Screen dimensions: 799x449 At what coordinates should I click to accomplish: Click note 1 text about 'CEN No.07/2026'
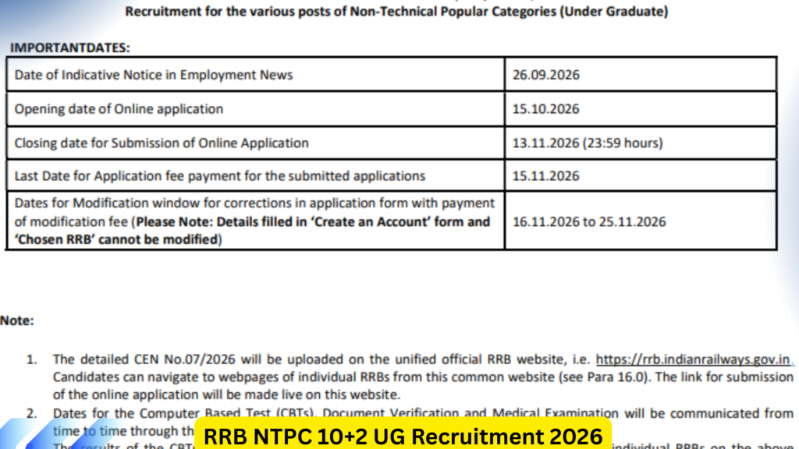pos(423,377)
